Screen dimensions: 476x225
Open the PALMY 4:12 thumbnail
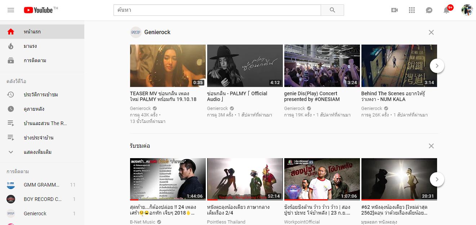point(245,66)
